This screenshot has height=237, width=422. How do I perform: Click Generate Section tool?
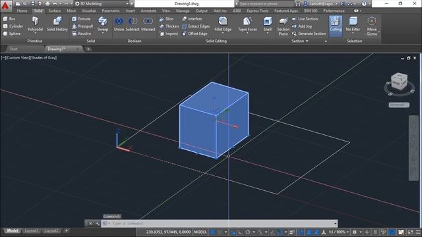[x=309, y=34]
